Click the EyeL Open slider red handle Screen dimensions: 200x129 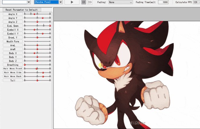pyautogui.click(x=50, y=26)
